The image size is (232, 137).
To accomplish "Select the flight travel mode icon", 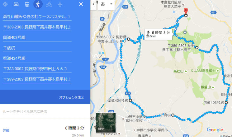I will [x=60, y=4].
